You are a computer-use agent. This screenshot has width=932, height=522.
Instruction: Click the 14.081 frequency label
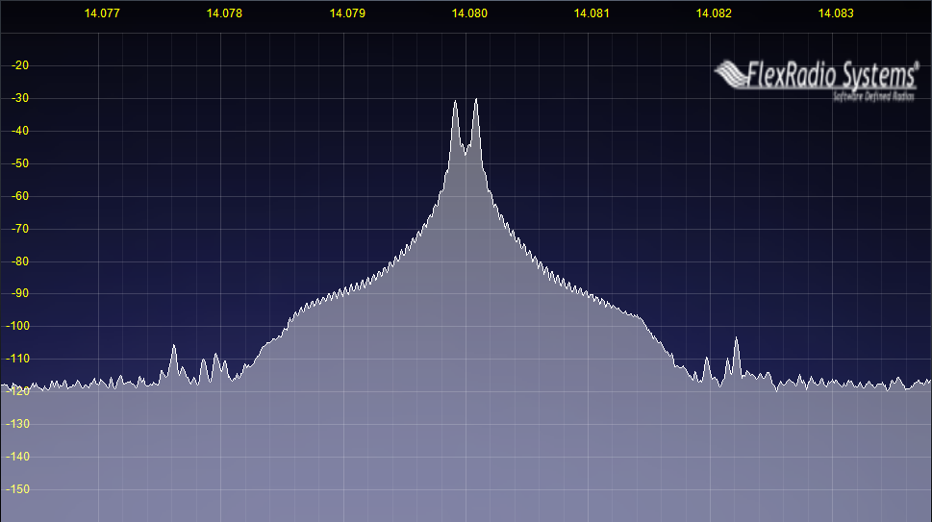click(x=592, y=13)
